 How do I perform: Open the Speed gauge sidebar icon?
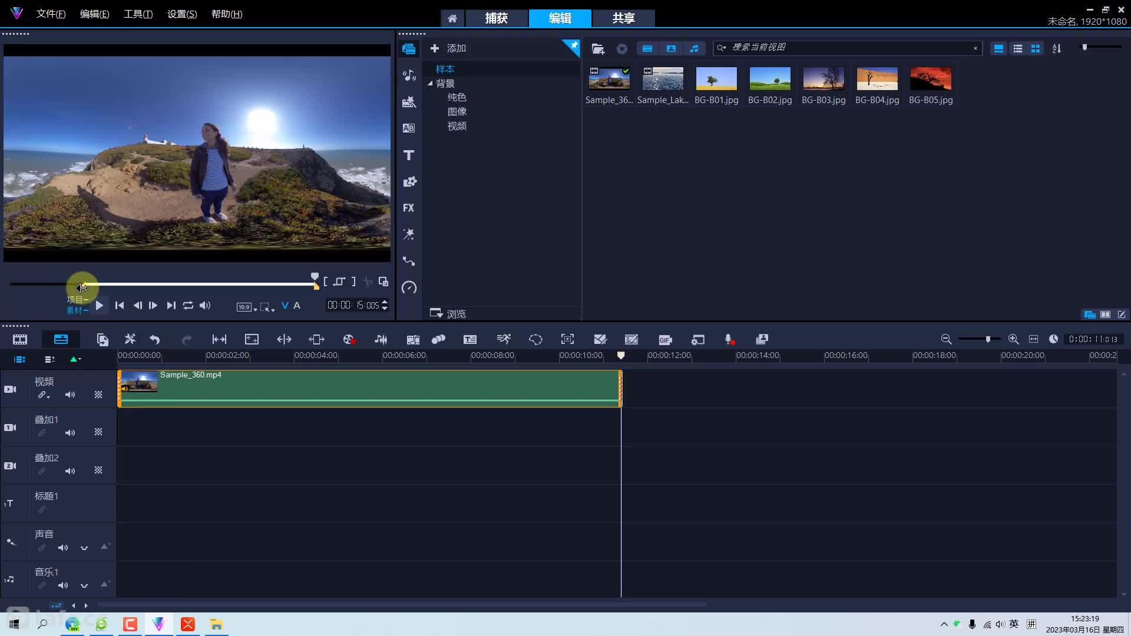coord(409,287)
